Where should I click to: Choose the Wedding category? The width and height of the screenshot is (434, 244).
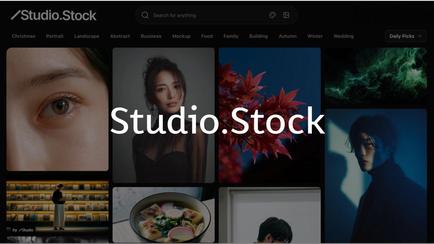343,36
